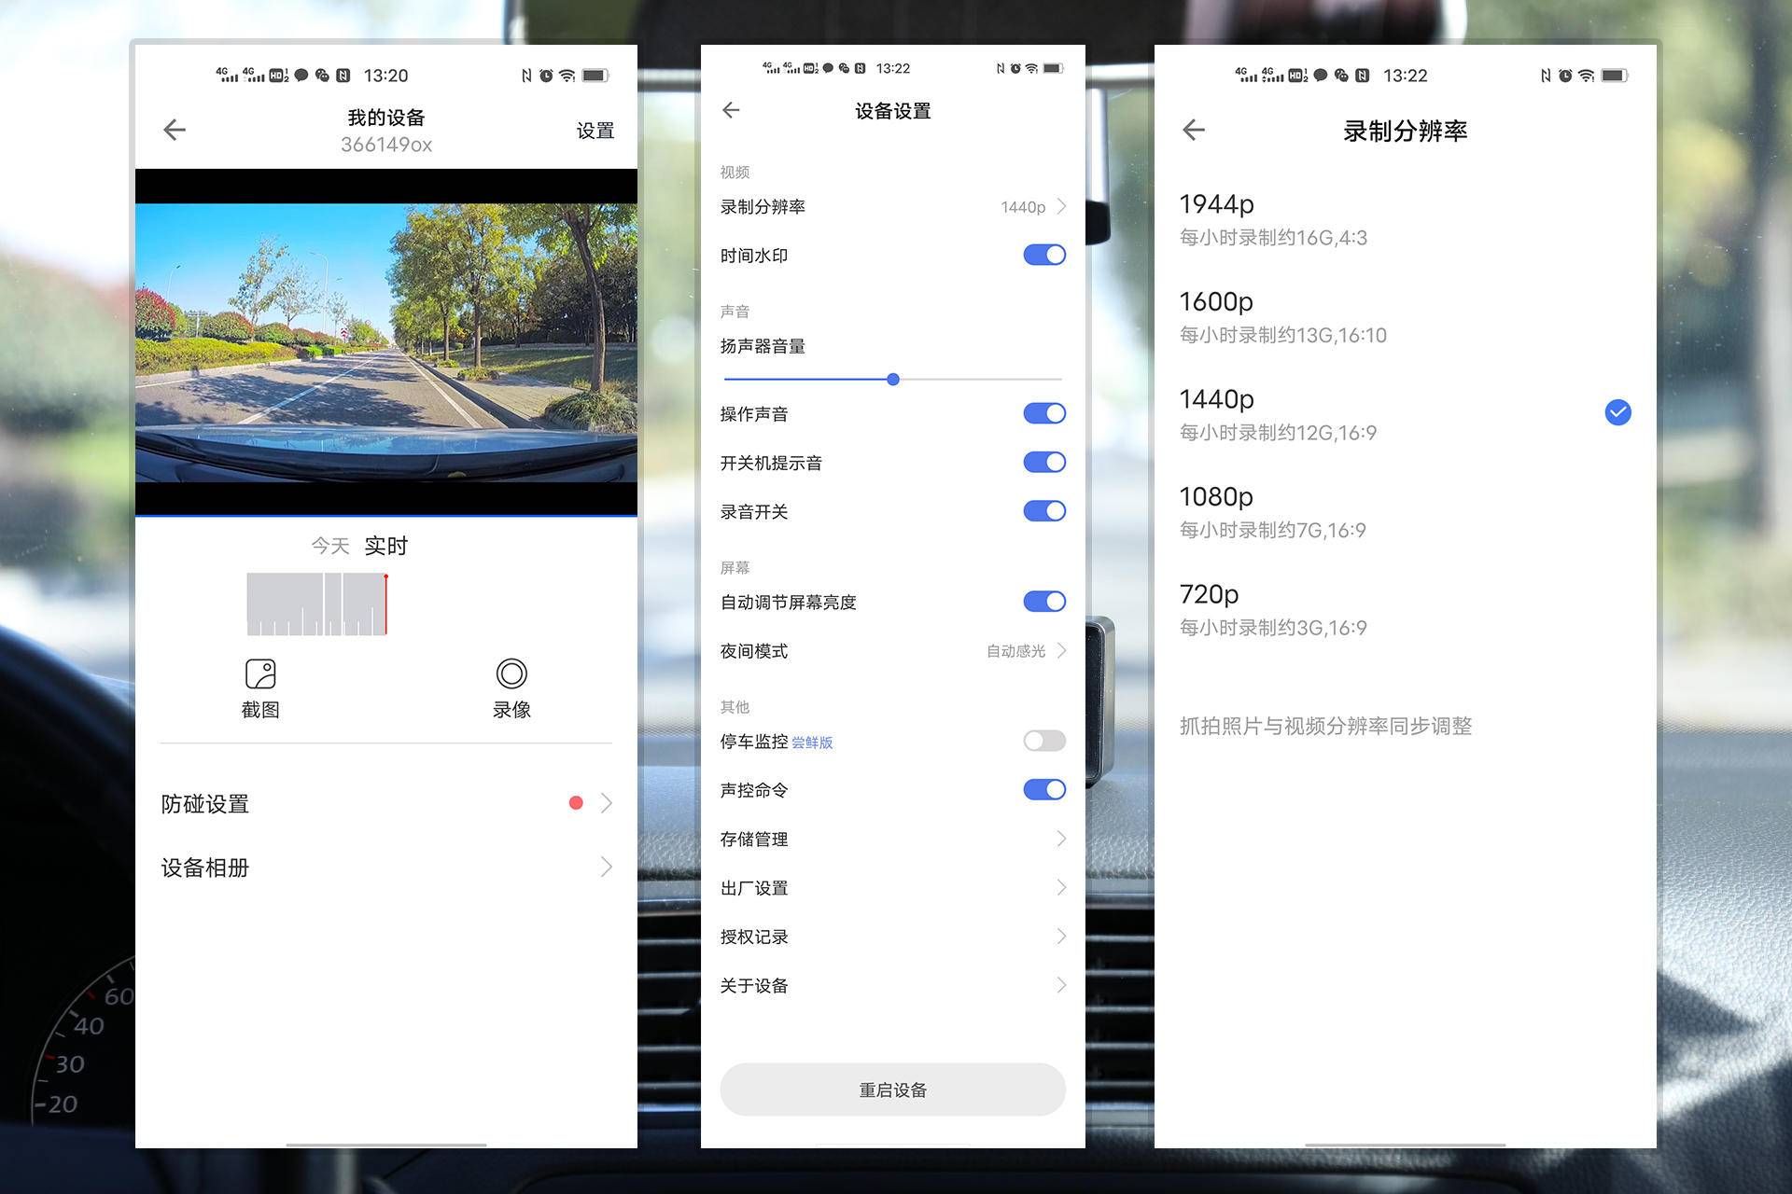The width and height of the screenshot is (1792, 1194).
Task: Go back from 设备设置 screen
Action: [x=731, y=110]
